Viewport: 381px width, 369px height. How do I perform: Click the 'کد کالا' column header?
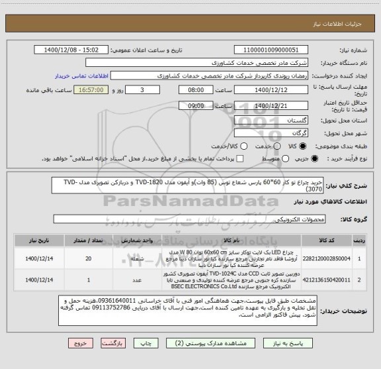(x=327, y=240)
